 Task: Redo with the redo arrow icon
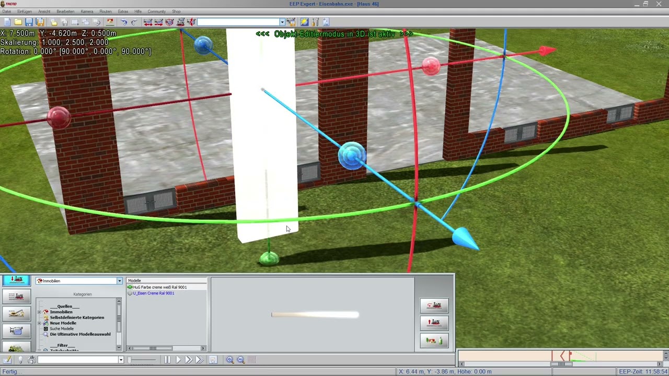coord(134,22)
